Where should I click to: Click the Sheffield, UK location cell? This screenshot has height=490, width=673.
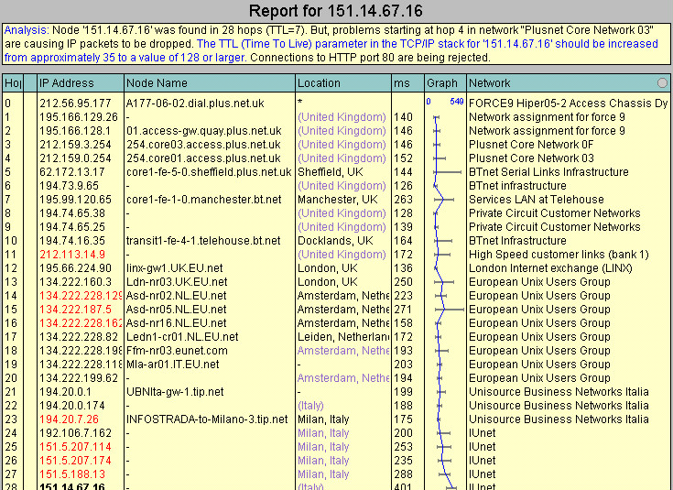coord(331,172)
